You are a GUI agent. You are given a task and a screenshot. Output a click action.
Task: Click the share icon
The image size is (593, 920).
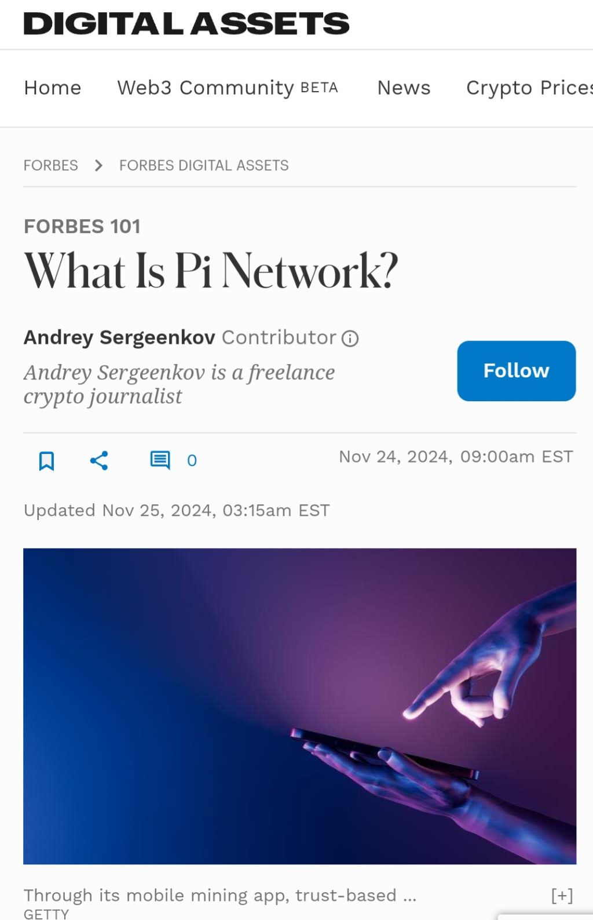99,461
